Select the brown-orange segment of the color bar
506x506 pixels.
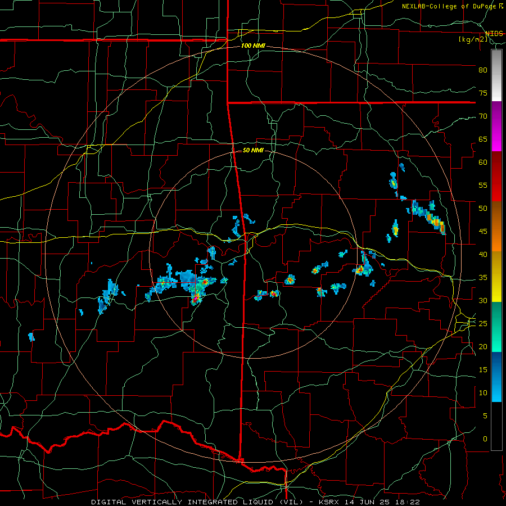tap(496, 227)
